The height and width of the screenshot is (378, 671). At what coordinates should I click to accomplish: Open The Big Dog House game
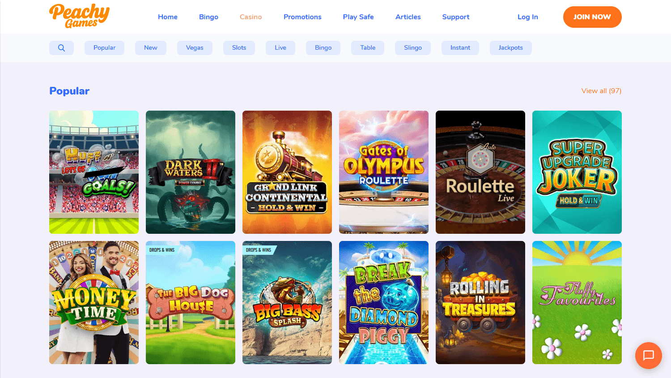tap(191, 302)
